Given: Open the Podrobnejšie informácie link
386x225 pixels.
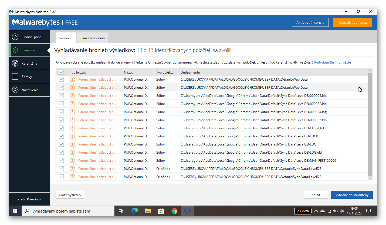Looking at the screenshot, I should tap(333, 62).
